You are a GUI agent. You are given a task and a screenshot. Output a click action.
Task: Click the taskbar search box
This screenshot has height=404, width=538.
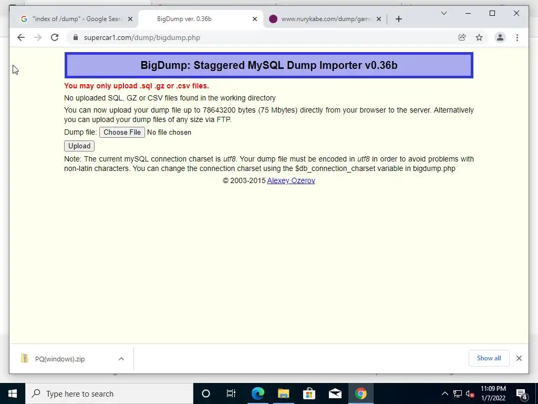click(109, 393)
